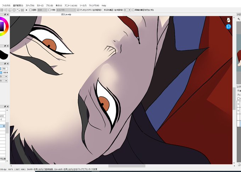Viewport: 241px width, 172px height.
Task: Click the canvas horizontal scrollbar thumb
Action: pos(127,166)
